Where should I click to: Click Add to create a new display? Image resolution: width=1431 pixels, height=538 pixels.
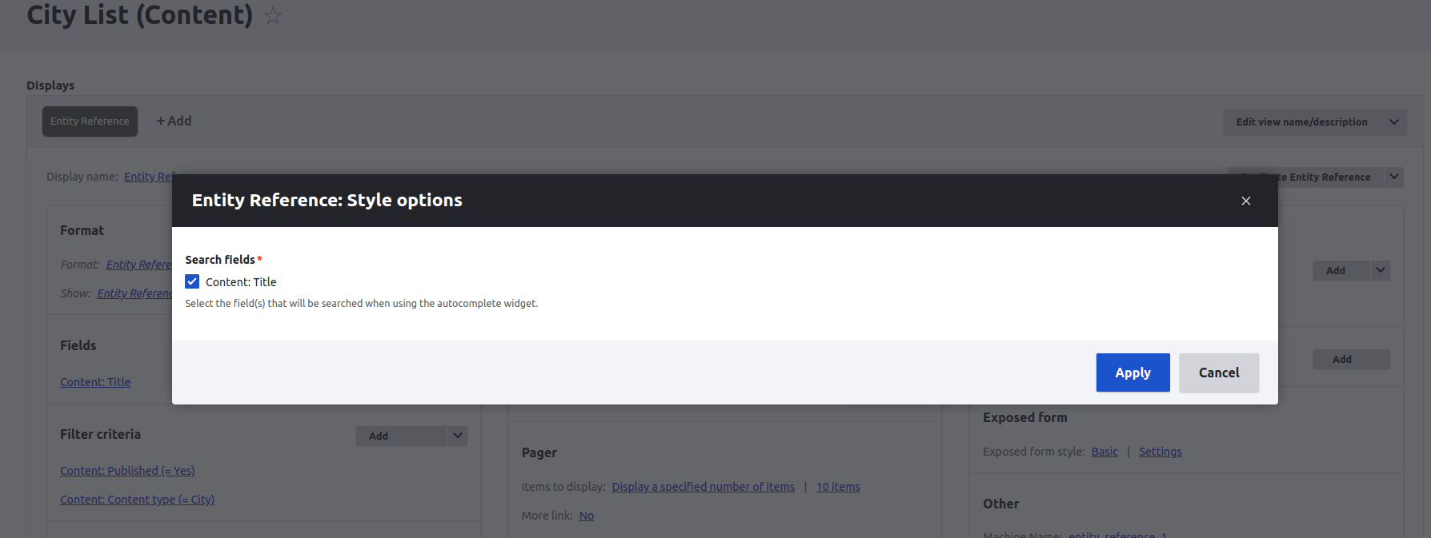pyautogui.click(x=174, y=121)
